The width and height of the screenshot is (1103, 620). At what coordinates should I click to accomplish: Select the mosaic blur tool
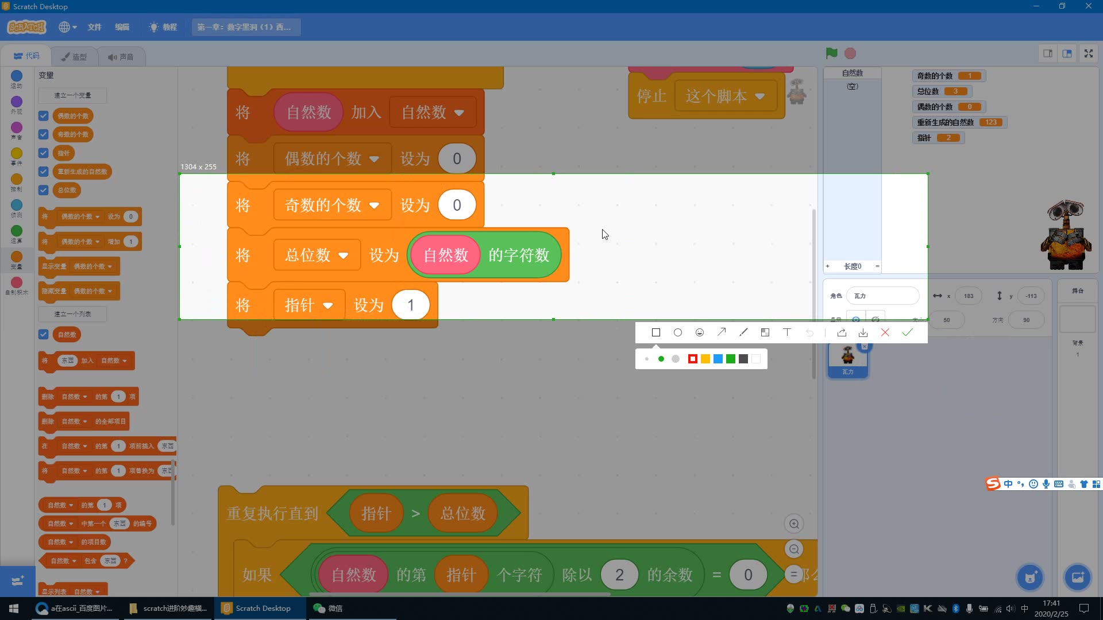pos(765,332)
